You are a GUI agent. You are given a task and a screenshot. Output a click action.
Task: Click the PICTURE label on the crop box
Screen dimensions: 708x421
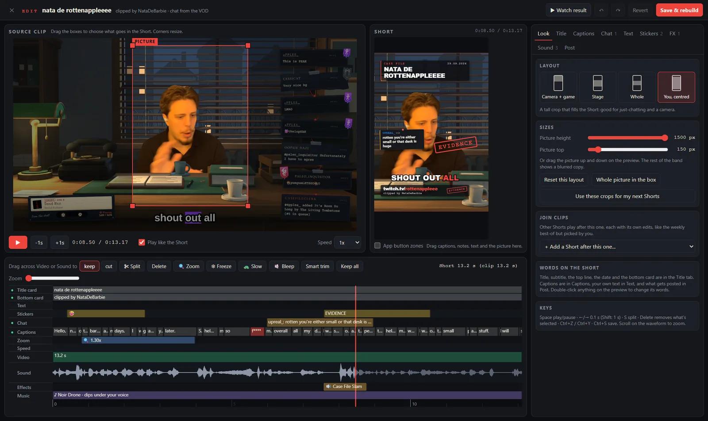coord(145,42)
